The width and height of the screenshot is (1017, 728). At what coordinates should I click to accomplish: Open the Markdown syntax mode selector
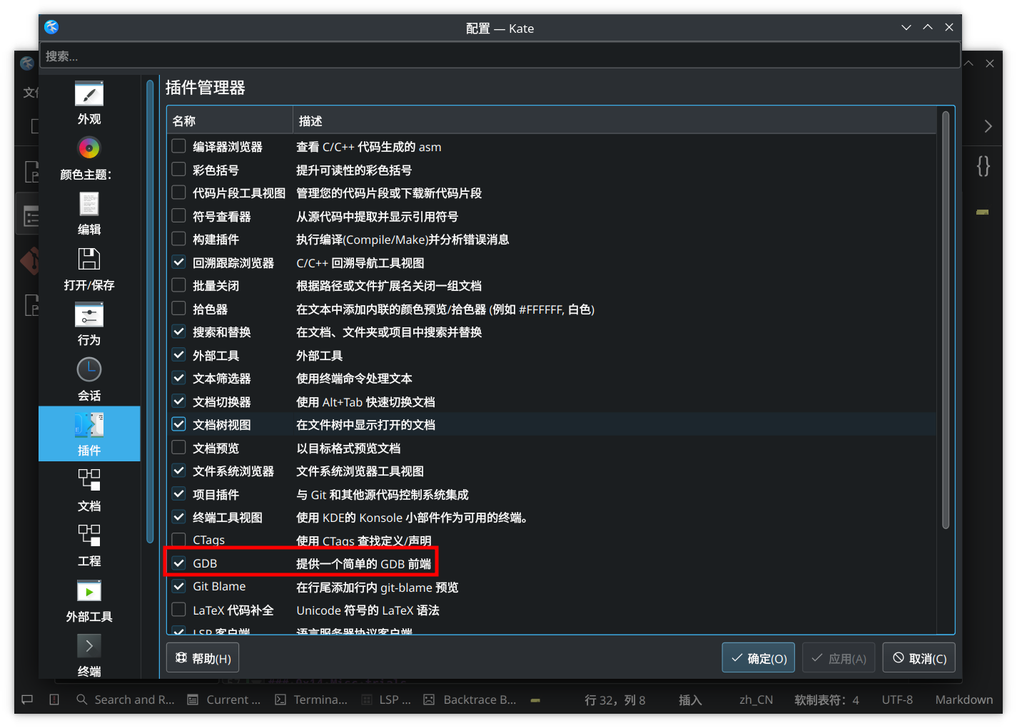click(963, 699)
